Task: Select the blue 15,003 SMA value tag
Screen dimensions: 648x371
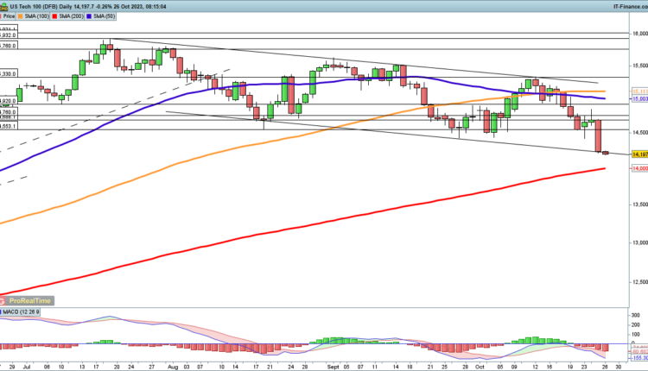Action: click(639, 99)
